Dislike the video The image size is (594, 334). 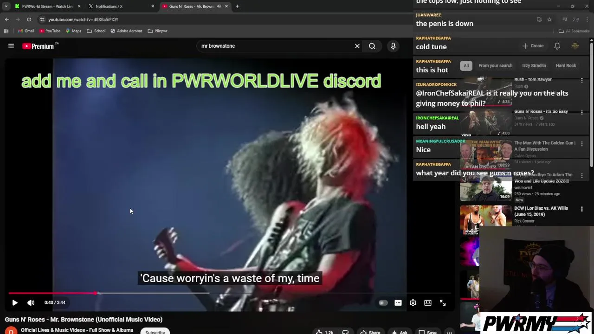[345, 332]
